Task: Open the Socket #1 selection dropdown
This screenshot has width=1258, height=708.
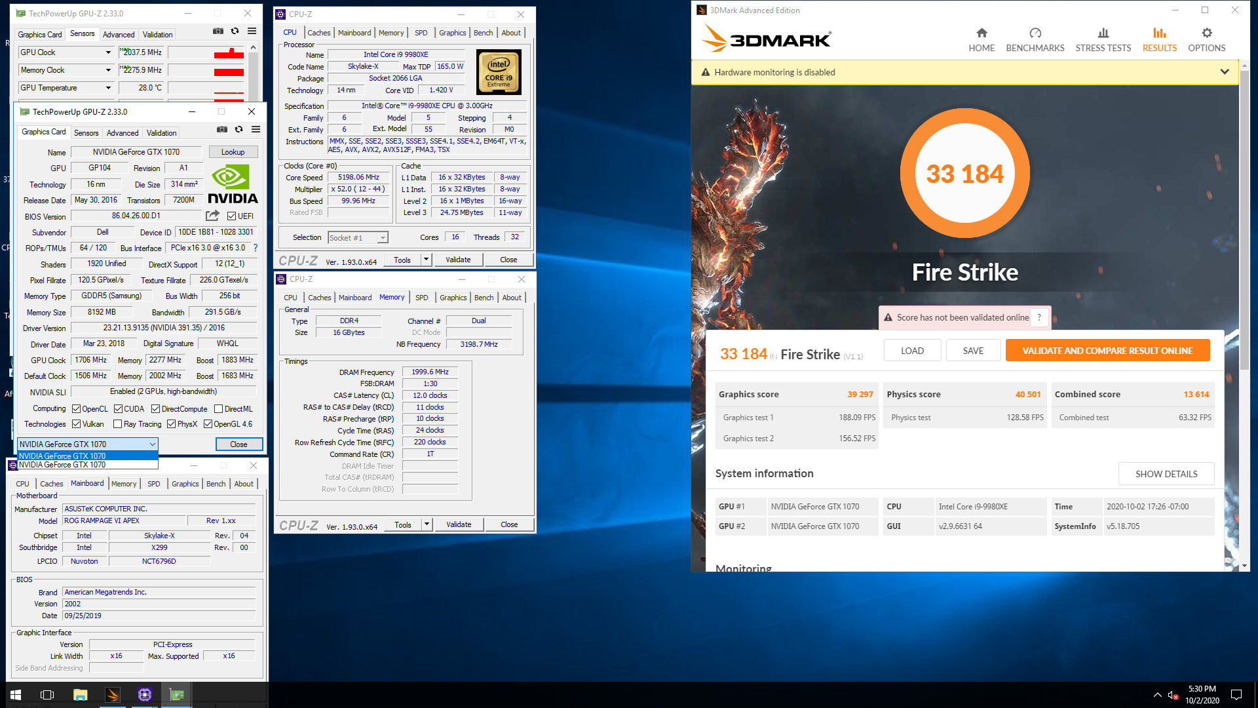Action: coord(358,238)
